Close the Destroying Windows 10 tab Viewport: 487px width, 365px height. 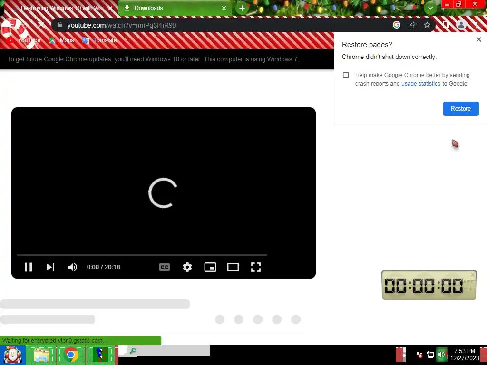point(110,8)
